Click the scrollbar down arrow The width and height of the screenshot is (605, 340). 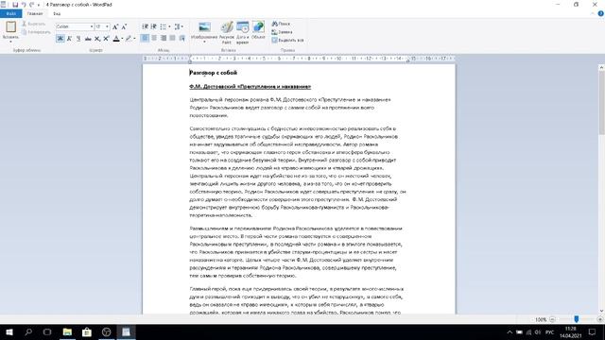(601, 311)
